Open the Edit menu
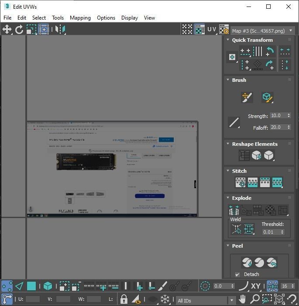Image resolution: width=299 pixels, height=306 pixels. [22, 18]
